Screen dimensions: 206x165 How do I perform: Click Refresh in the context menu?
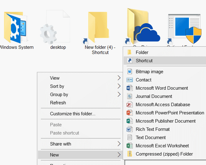point(58,103)
